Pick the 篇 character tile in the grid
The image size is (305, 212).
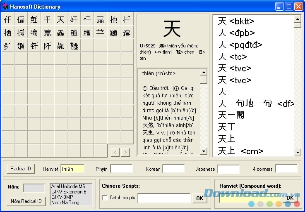(48, 33)
